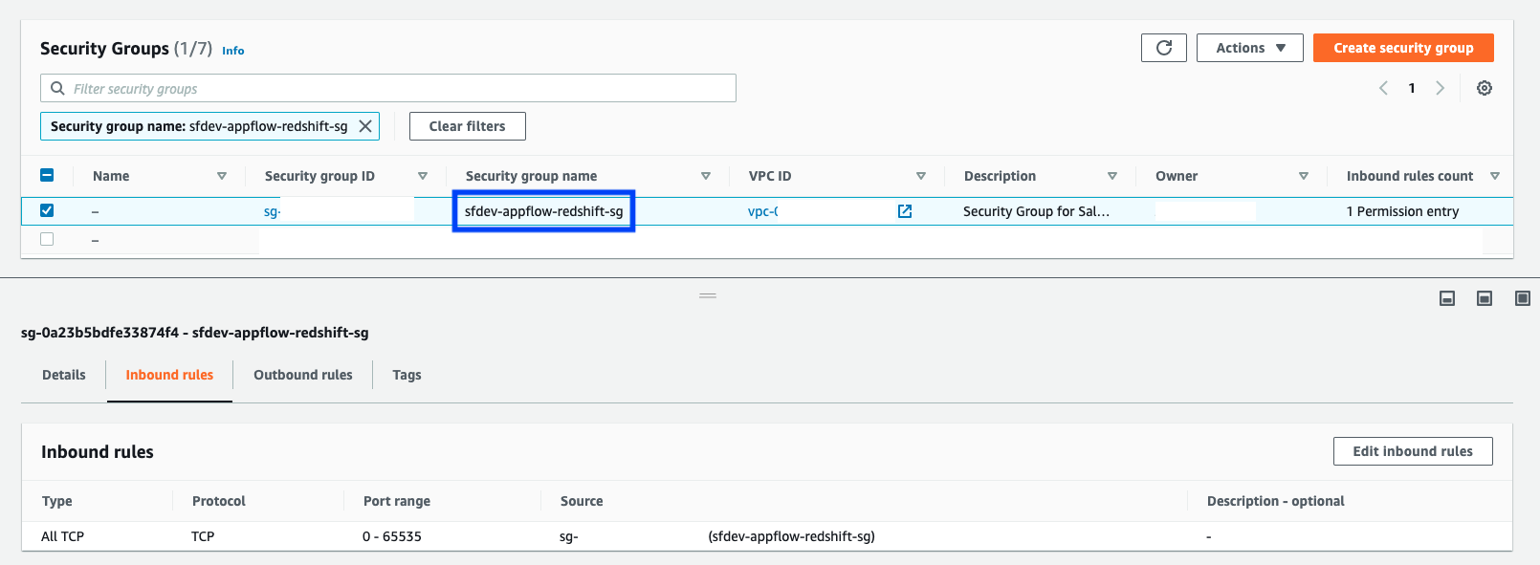
Task: Click page number 1 in pagination
Action: coord(1412,88)
